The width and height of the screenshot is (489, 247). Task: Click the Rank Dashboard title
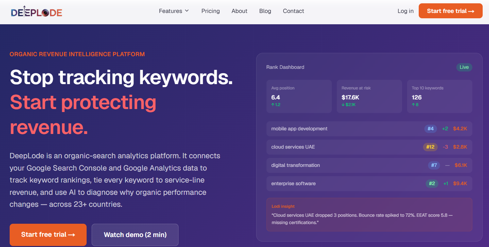click(285, 67)
